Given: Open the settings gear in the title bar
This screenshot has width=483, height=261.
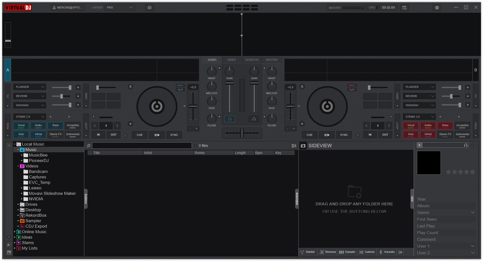Looking at the screenshot, I should point(437,7).
